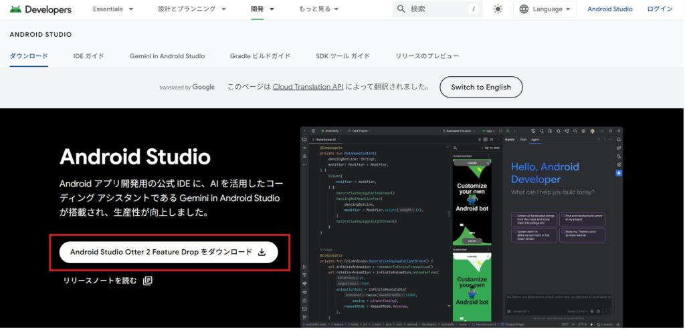Click the ログイン link
Image resolution: width=685 pixels, height=330 pixels.
(660, 9)
